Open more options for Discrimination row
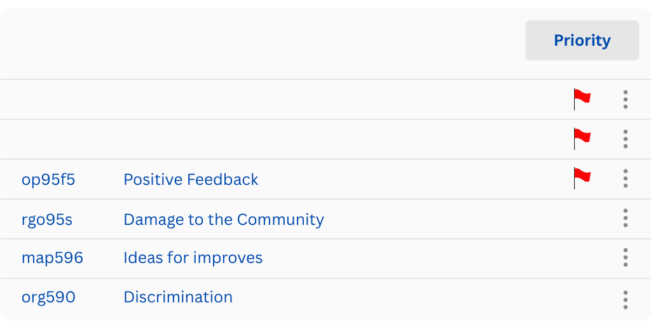 click(626, 299)
